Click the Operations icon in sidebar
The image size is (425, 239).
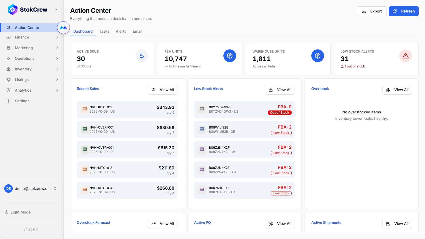pyautogui.click(x=8, y=58)
